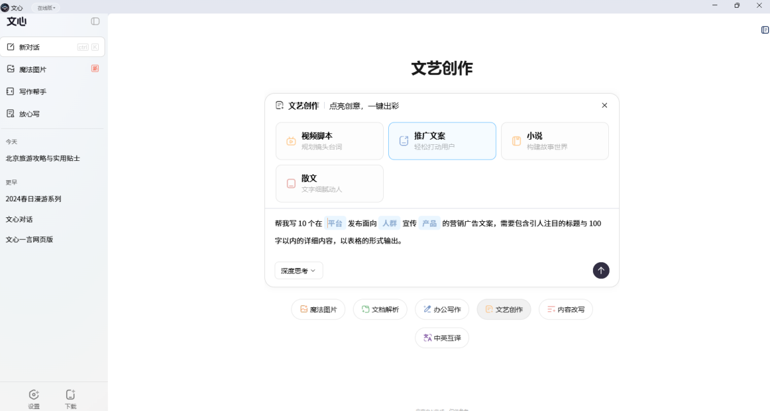Select the 中英互译 translation chip

[441, 338]
